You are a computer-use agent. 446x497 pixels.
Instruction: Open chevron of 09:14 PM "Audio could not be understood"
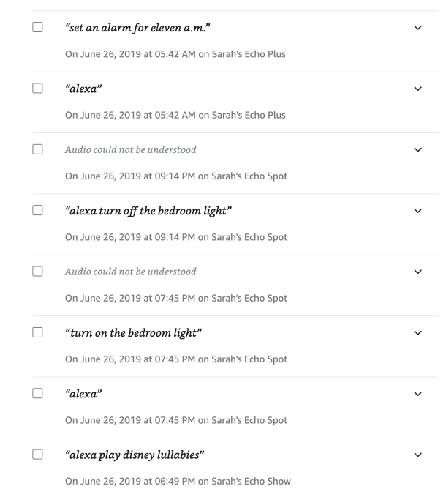[417, 149]
